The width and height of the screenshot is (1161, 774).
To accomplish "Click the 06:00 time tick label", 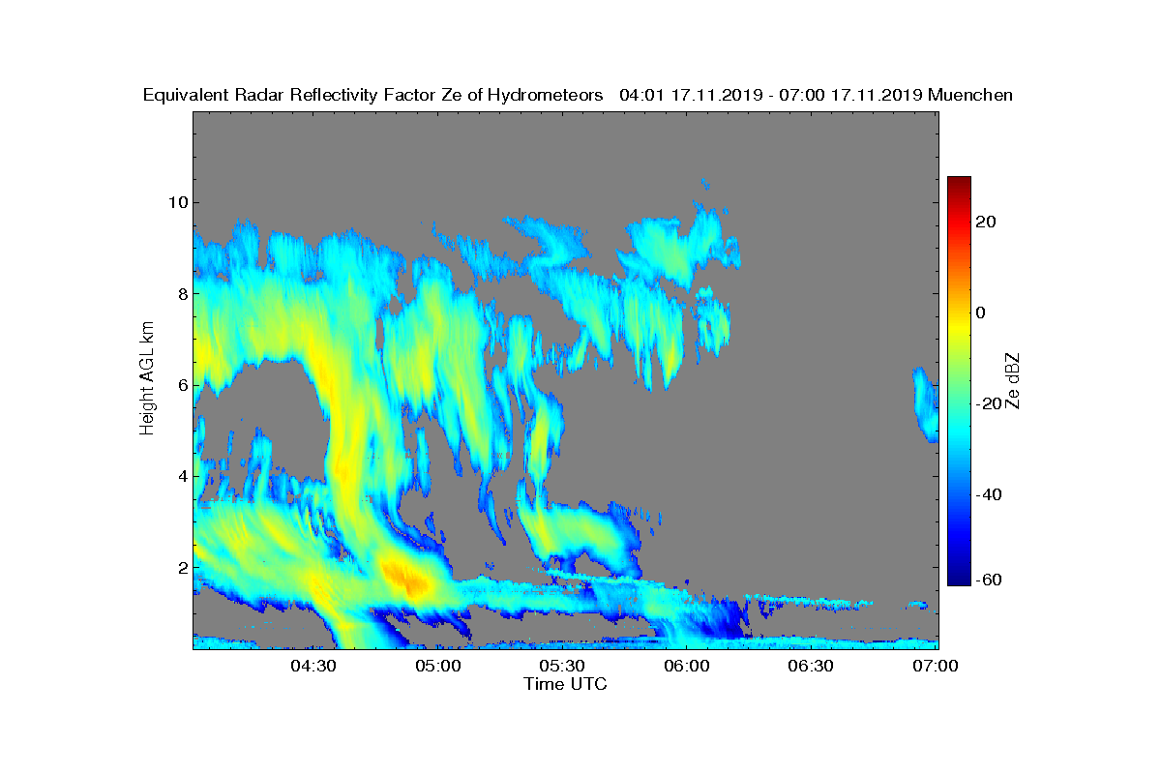I will pos(687,666).
